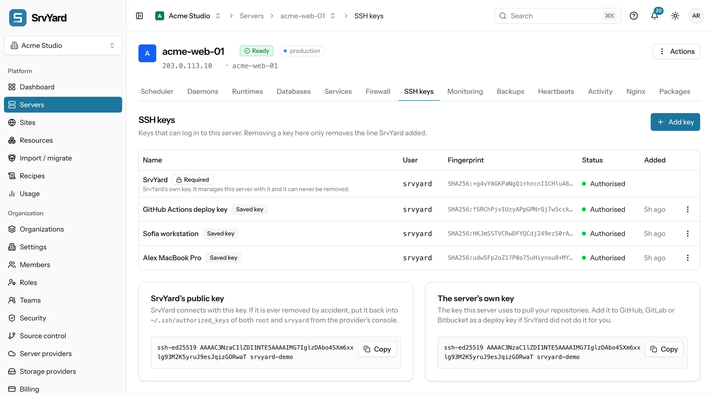The width and height of the screenshot is (712, 395).
Task: Open the notifications bell
Action: pyautogui.click(x=655, y=16)
